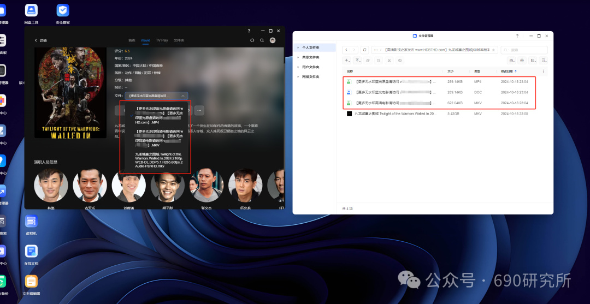Click the refresh icon in the video app
Viewport: 590px width, 304px height.
pyautogui.click(x=252, y=40)
